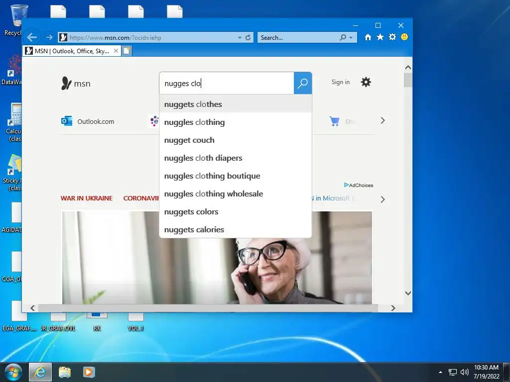
Task: Click Internet Explorer taskbar icon
Action: point(40,372)
